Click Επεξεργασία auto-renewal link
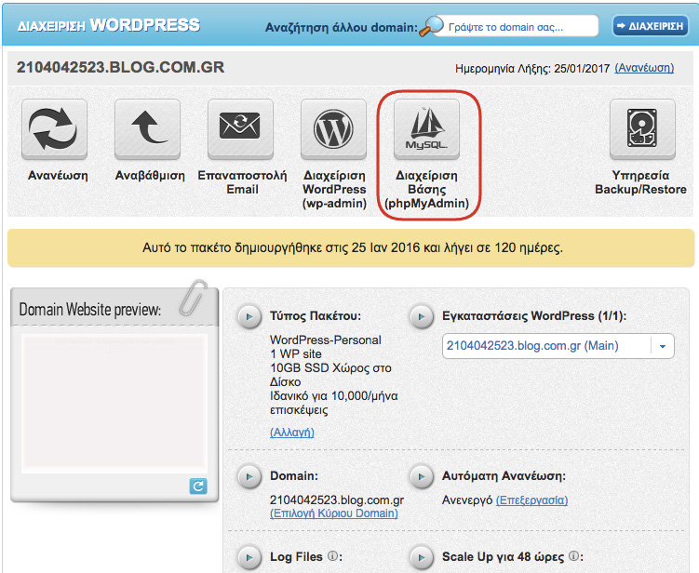The width and height of the screenshot is (699, 573). click(531, 500)
